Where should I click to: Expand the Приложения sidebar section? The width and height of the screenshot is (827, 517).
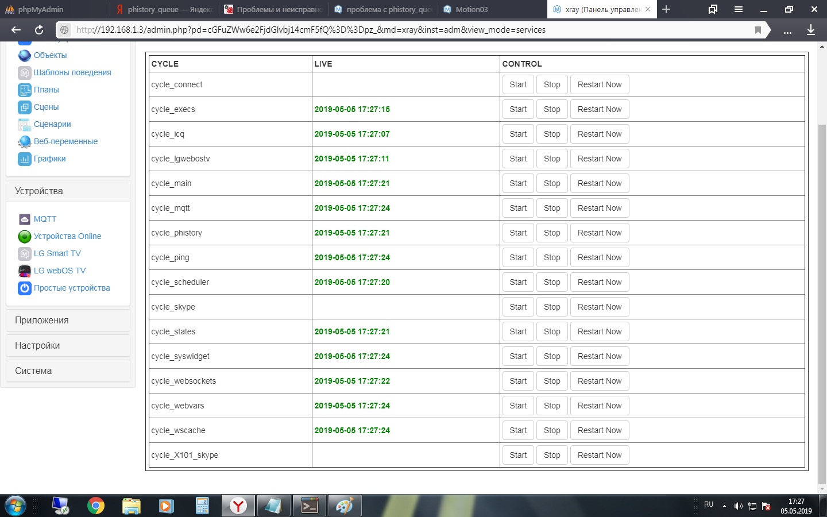[68, 321]
